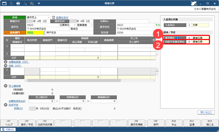Click the 控除額合計 value box
This screenshot has width=219, height=132.
[73, 101]
